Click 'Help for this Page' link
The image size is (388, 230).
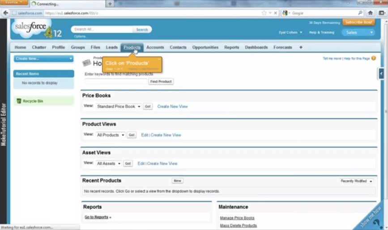click(x=357, y=59)
